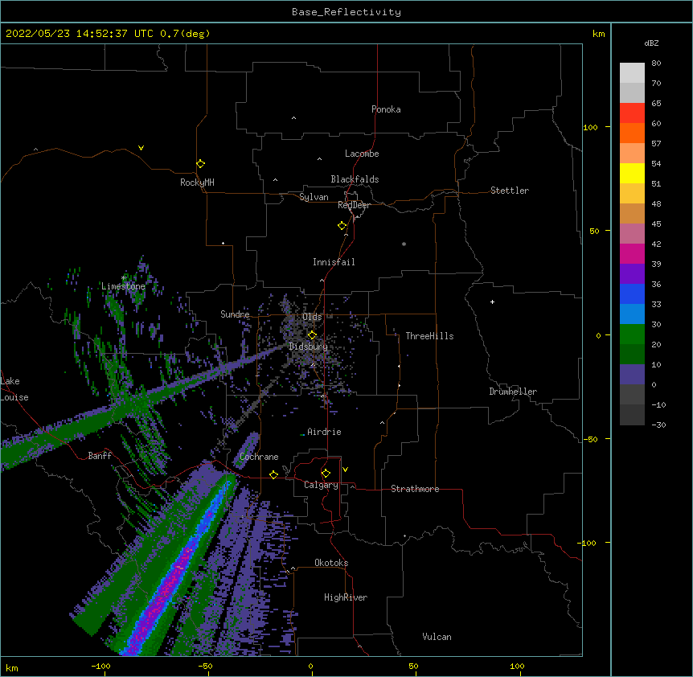Click the white plus marker west of Drumheller
Image resolution: width=693 pixels, height=677 pixels.
click(492, 302)
